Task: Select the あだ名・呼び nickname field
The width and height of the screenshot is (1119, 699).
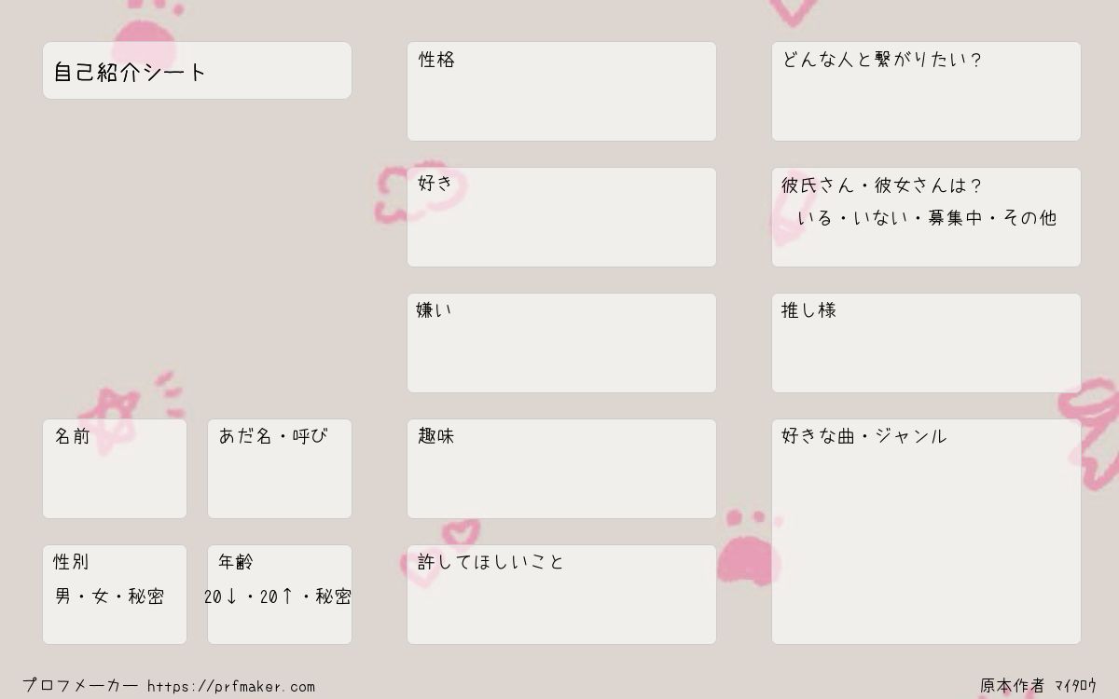Action: [280, 469]
